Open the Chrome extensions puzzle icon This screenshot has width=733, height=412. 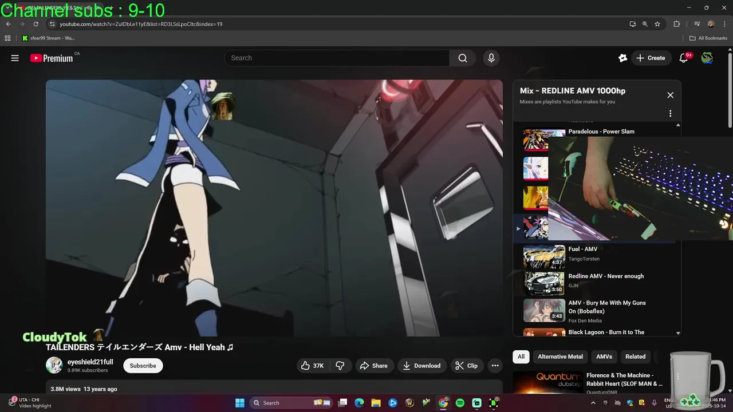676,24
